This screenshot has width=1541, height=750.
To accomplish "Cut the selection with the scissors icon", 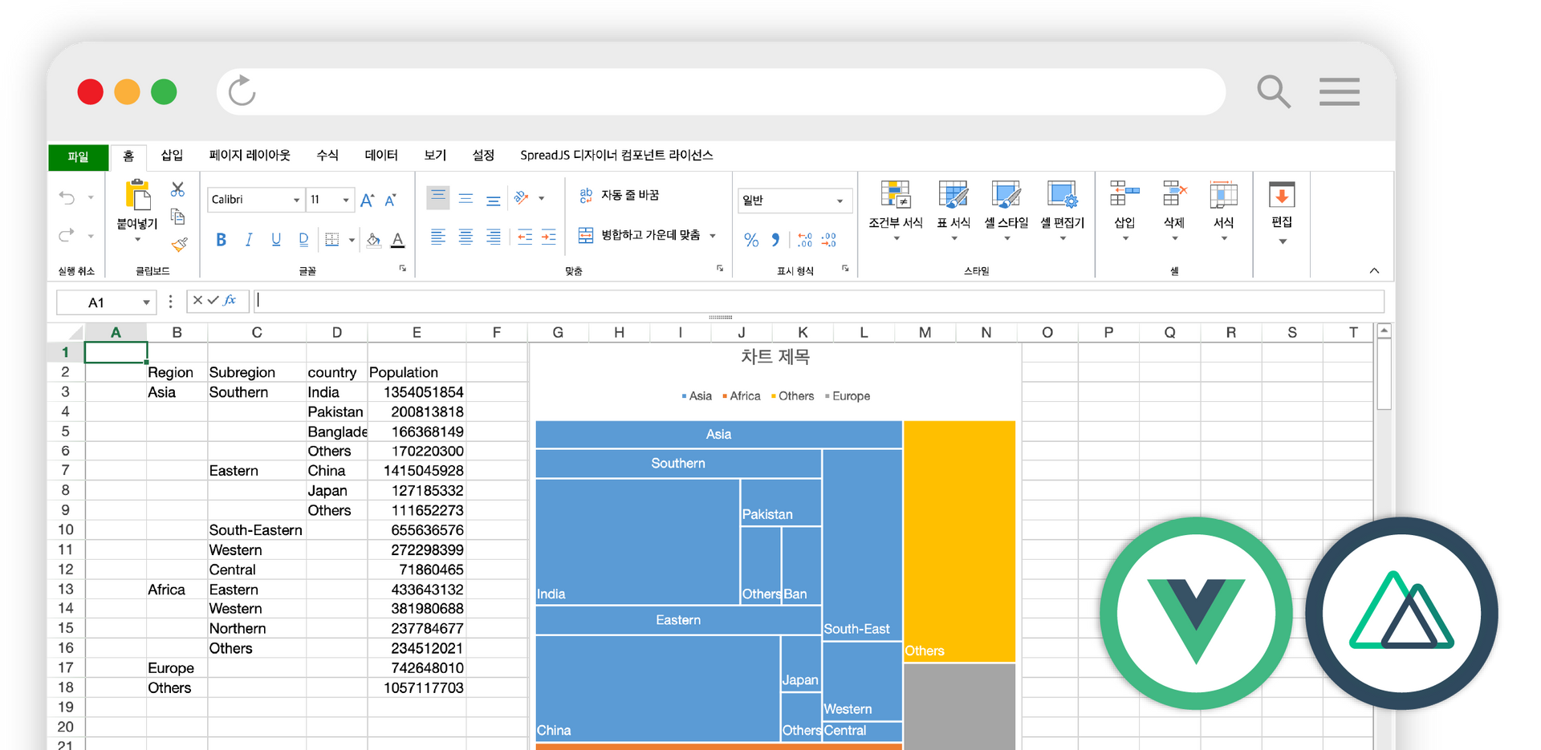I will click(x=178, y=189).
